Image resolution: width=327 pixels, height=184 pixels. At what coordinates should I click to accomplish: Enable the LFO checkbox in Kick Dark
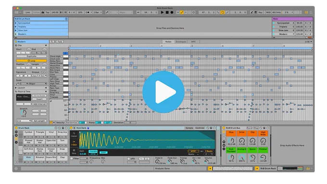tap(129, 159)
